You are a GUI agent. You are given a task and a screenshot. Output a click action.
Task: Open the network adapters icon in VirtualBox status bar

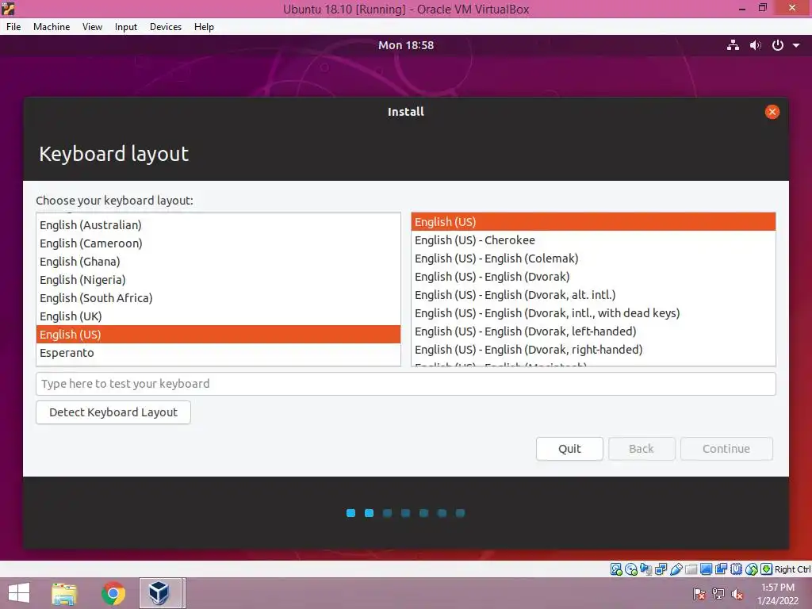(x=661, y=569)
